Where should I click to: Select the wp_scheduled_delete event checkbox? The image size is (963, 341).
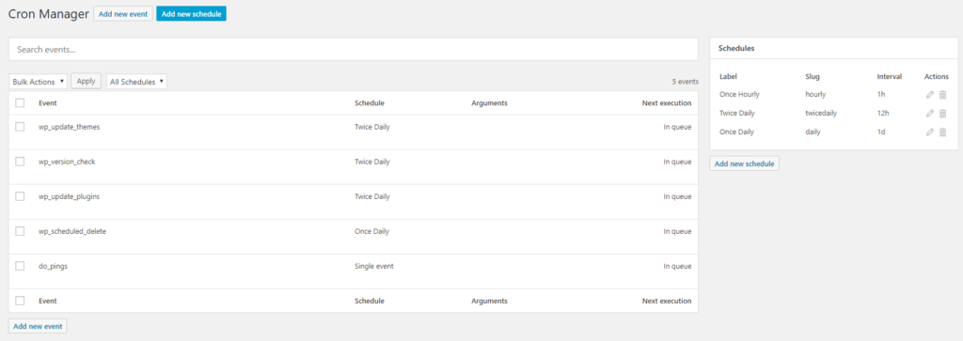[20, 230]
